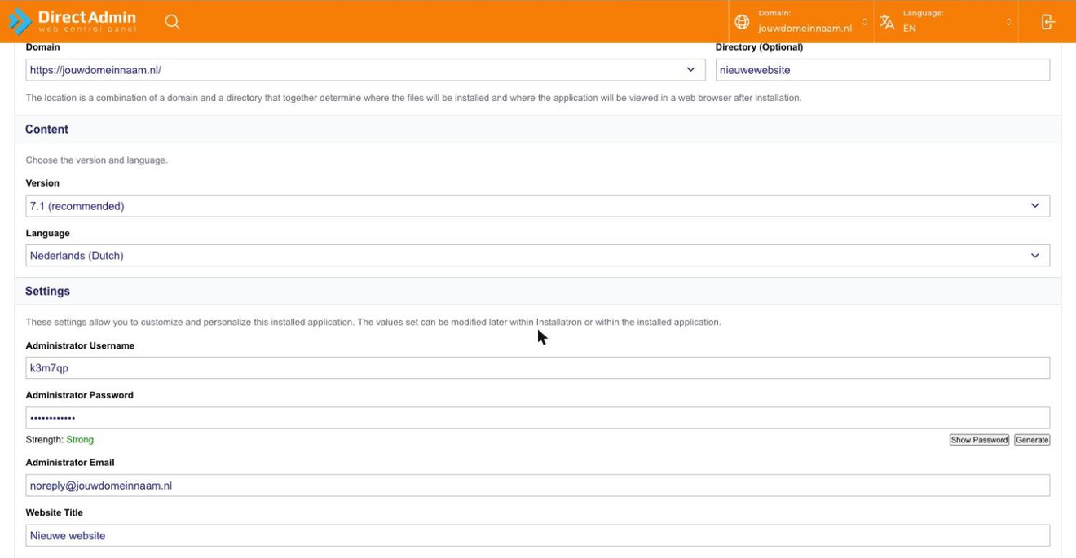Open the Language selector EN in header

[946, 22]
